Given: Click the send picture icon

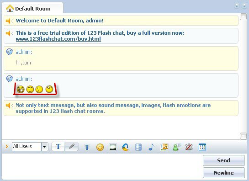Looking at the screenshot, I should pos(164,147).
